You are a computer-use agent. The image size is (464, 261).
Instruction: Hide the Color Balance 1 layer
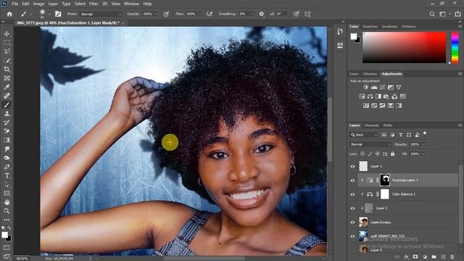click(x=352, y=194)
